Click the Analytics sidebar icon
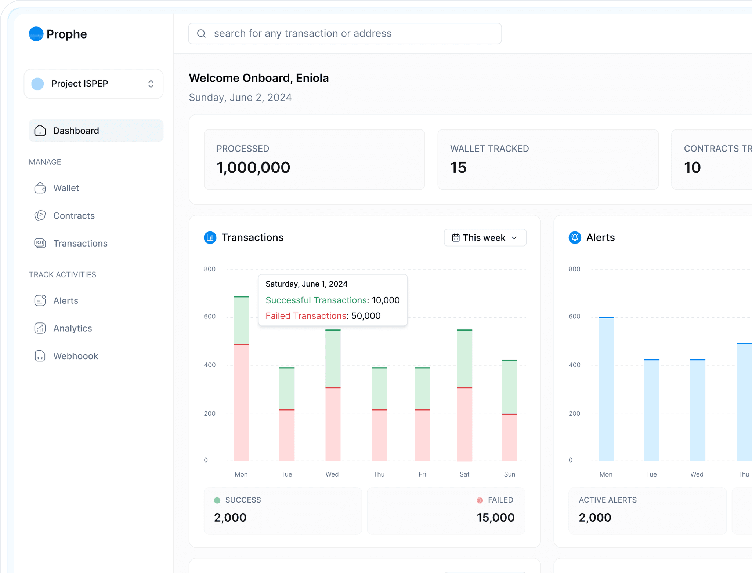Image resolution: width=752 pixels, height=573 pixels. coord(40,328)
